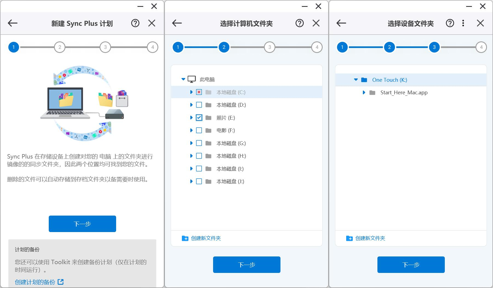
Task: Click the 此电脑 computer icon
Action: tap(191, 79)
